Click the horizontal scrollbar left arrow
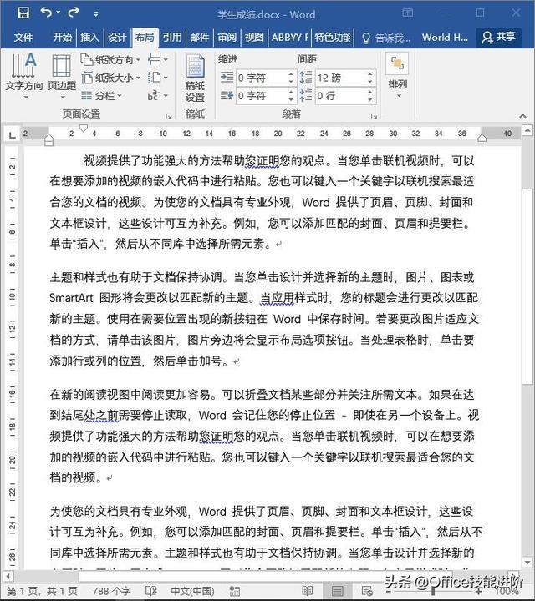 pos(8,576)
